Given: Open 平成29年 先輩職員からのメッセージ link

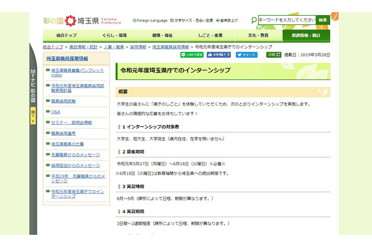Looking at the screenshot, I should (78, 179).
